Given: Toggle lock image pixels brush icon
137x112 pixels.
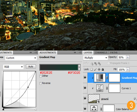Looking at the screenshot, I should 95,69.
